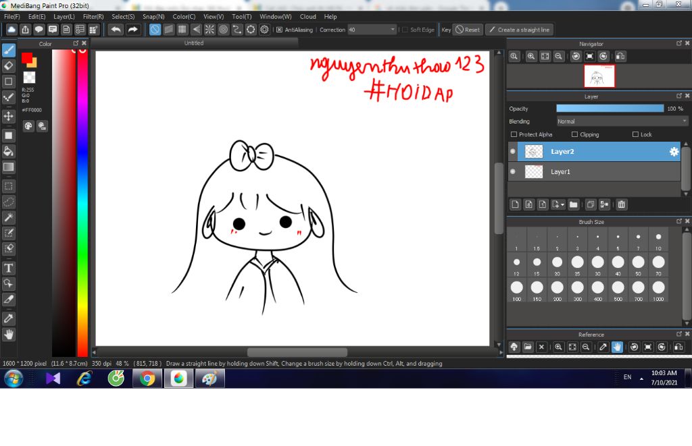Click the Add folder icon in Layer panel
692x446 pixels.
click(573, 204)
